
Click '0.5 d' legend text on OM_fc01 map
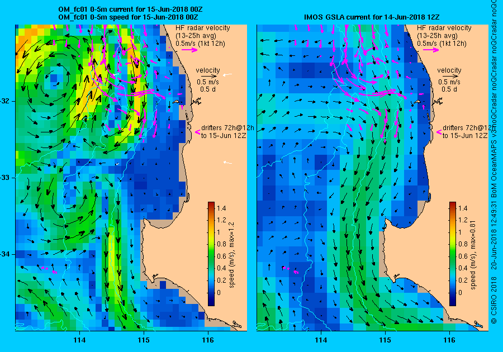(x=208, y=89)
